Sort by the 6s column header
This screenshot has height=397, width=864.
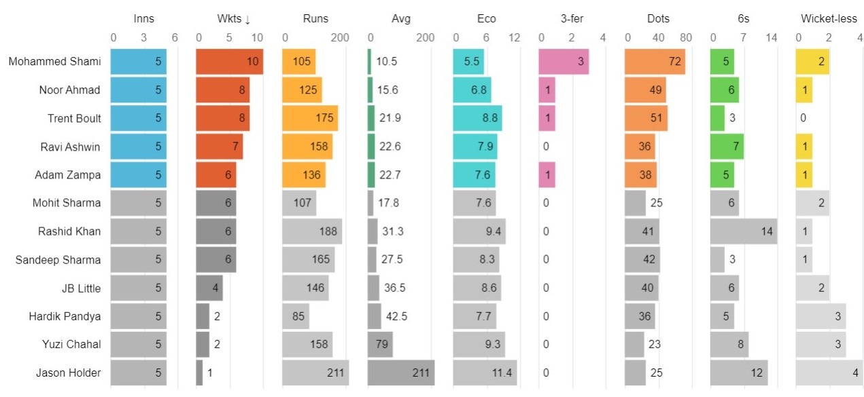[743, 19]
